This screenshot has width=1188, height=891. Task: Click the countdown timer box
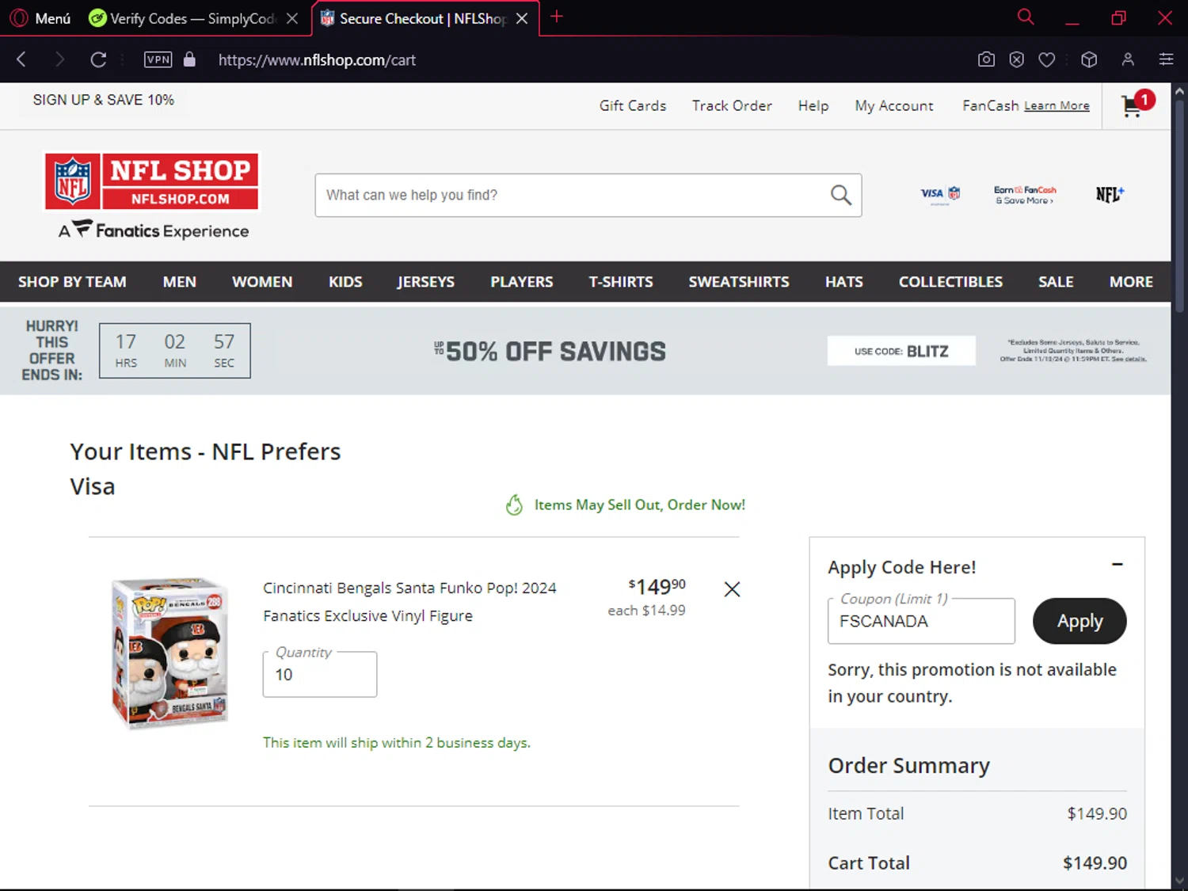pos(175,350)
